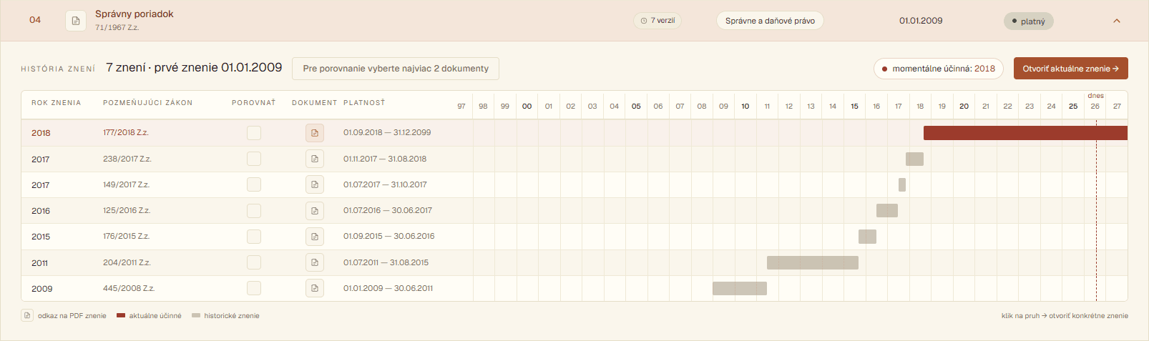Click the grey timeline bar for 445/2008
This screenshot has height=341, width=1149.
pos(740,288)
